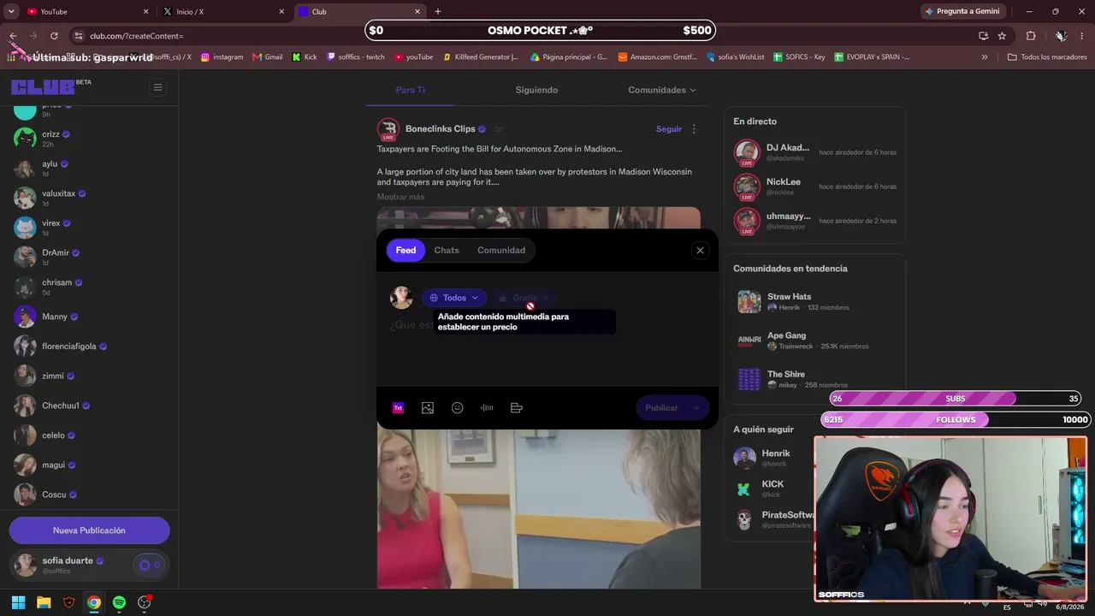Image resolution: width=1095 pixels, height=616 pixels.
Task: Open the Siguiendo feed tab
Action: click(x=536, y=90)
